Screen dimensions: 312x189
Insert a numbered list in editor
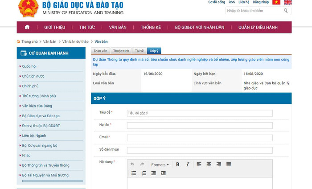(x=144, y=173)
